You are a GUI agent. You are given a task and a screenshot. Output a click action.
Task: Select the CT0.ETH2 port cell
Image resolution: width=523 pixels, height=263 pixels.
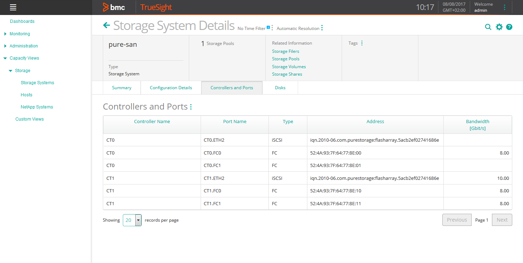[x=235, y=140]
